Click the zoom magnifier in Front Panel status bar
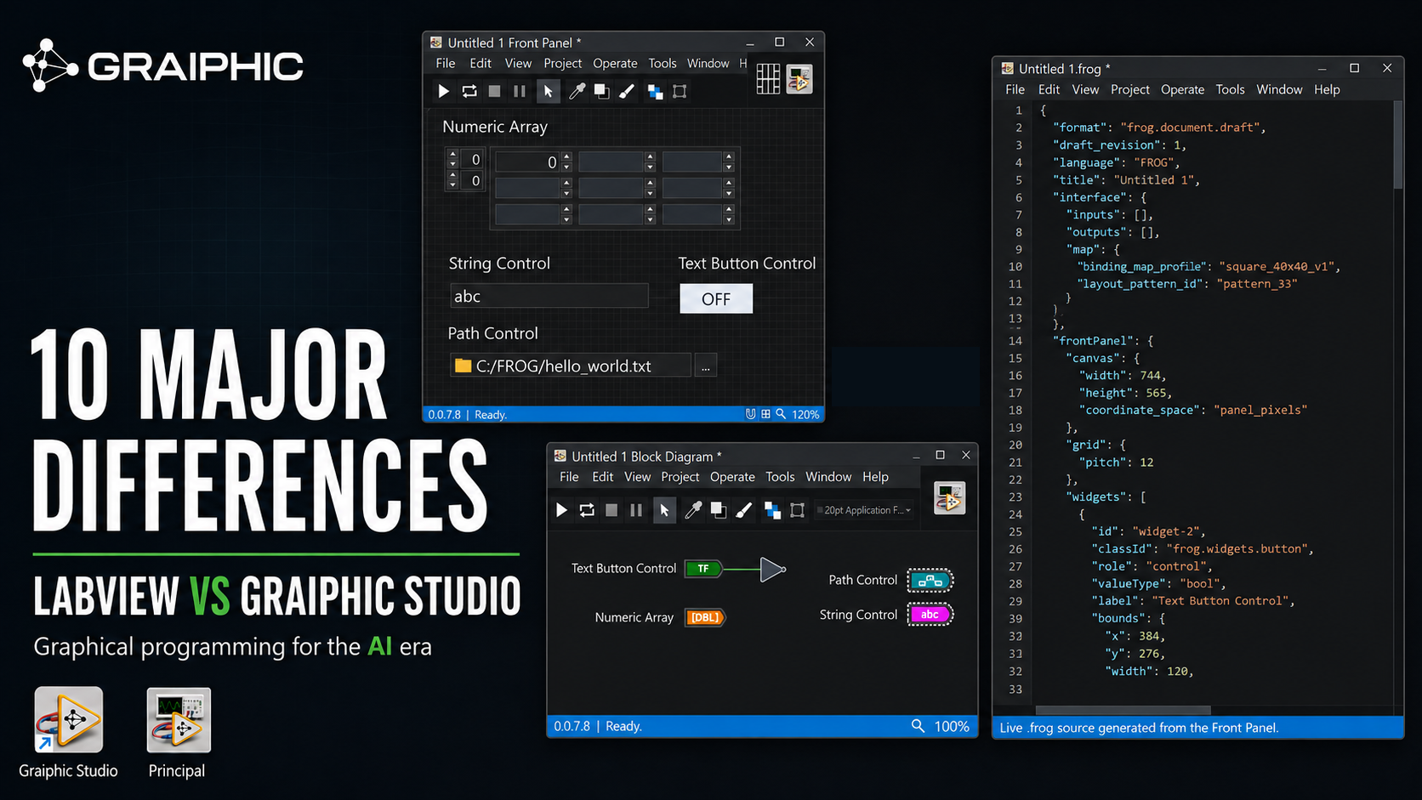The width and height of the screenshot is (1422, 800). (x=781, y=414)
